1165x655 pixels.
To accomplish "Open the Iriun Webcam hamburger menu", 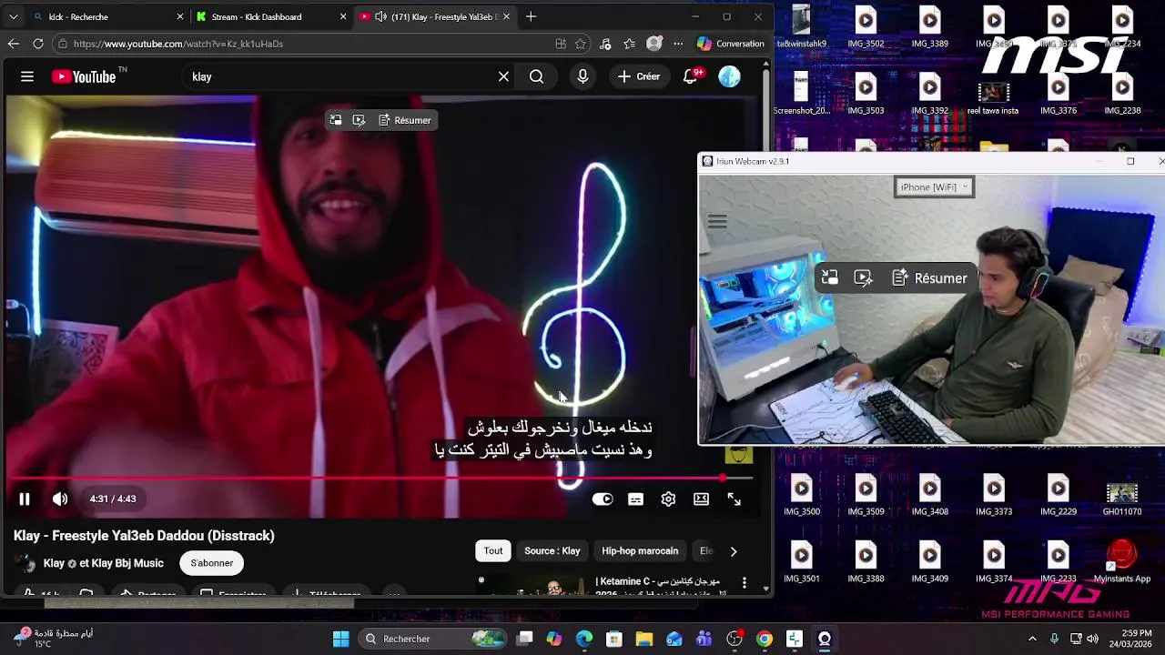I will click(x=717, y=222).
